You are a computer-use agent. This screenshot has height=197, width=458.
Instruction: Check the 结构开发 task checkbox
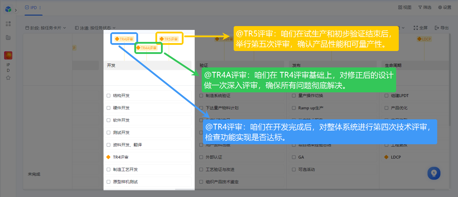tap(108, 96)
